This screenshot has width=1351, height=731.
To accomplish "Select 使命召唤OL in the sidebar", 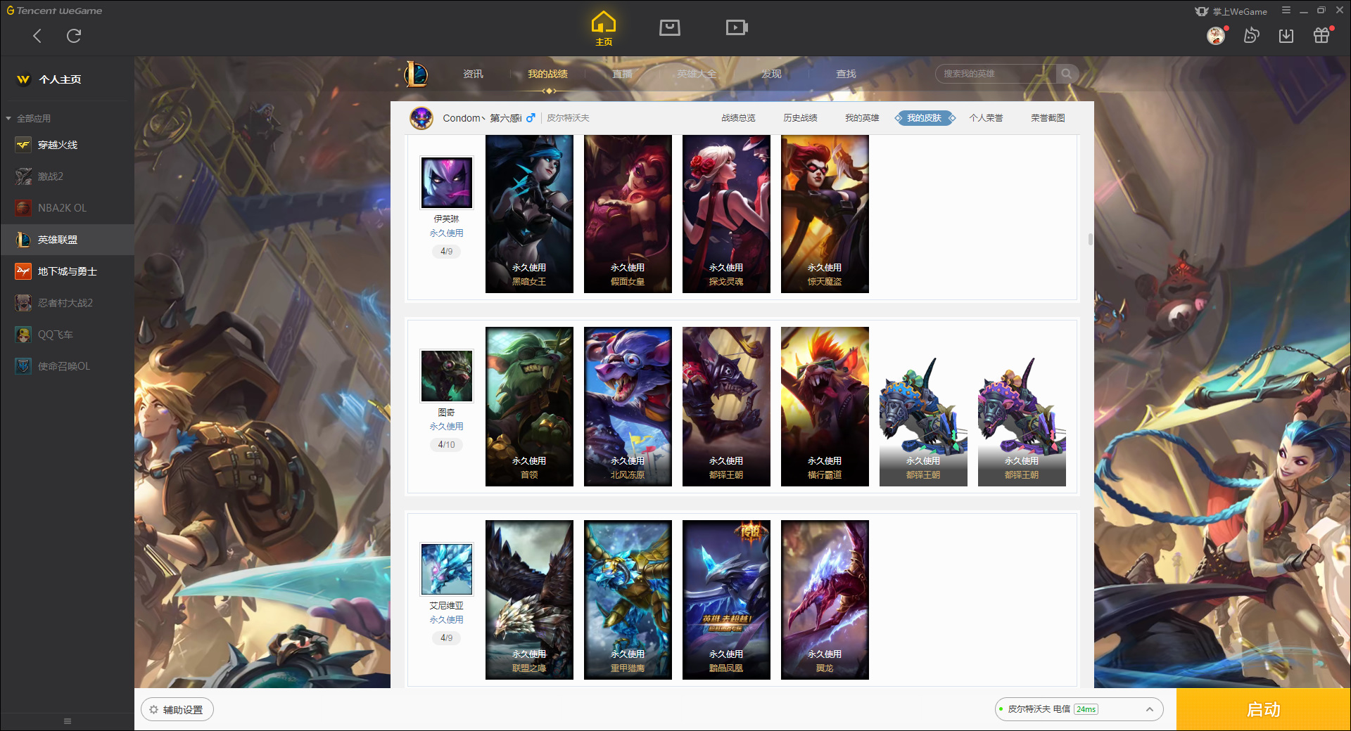I will [x=67, y=366].
